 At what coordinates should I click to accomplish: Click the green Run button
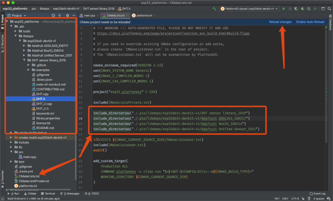(284, 9)
